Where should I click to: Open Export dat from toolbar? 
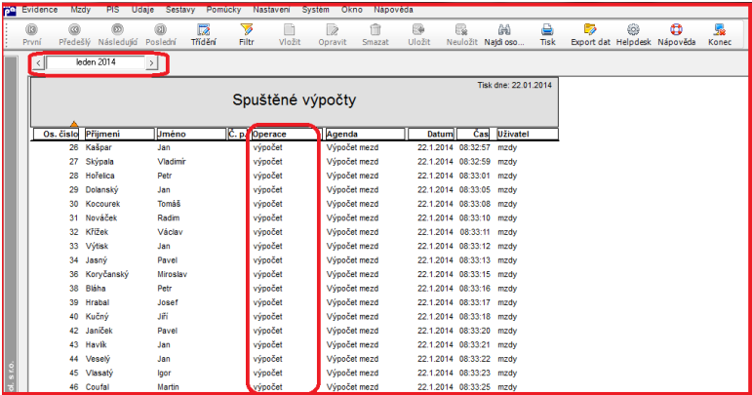(x=590, y=35)
